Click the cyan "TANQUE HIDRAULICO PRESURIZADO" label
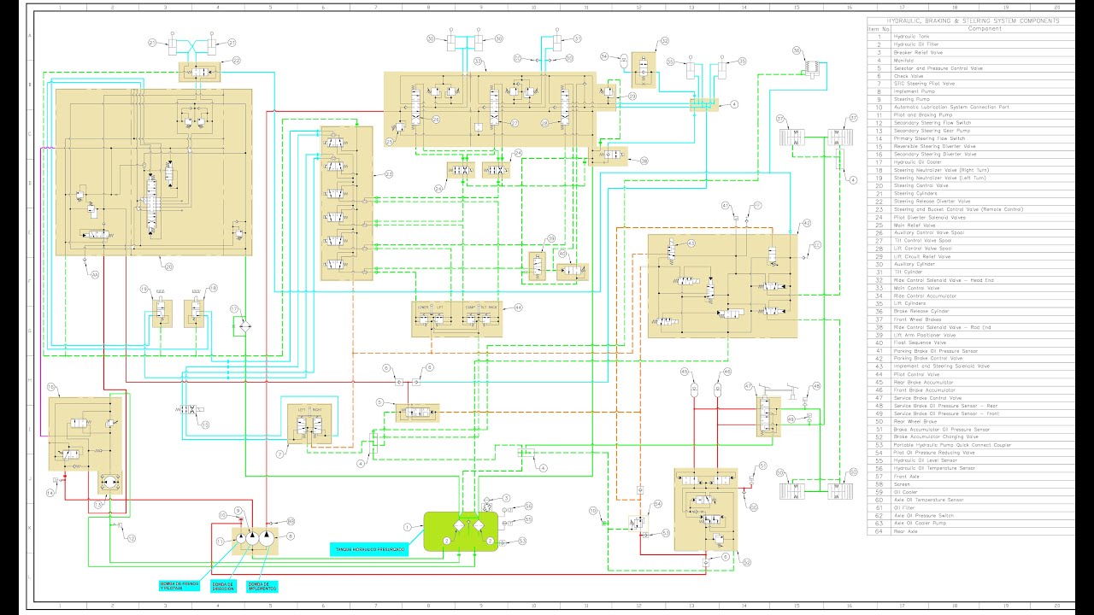This screenshot has width=1094, height=615. tap(368, 549)
